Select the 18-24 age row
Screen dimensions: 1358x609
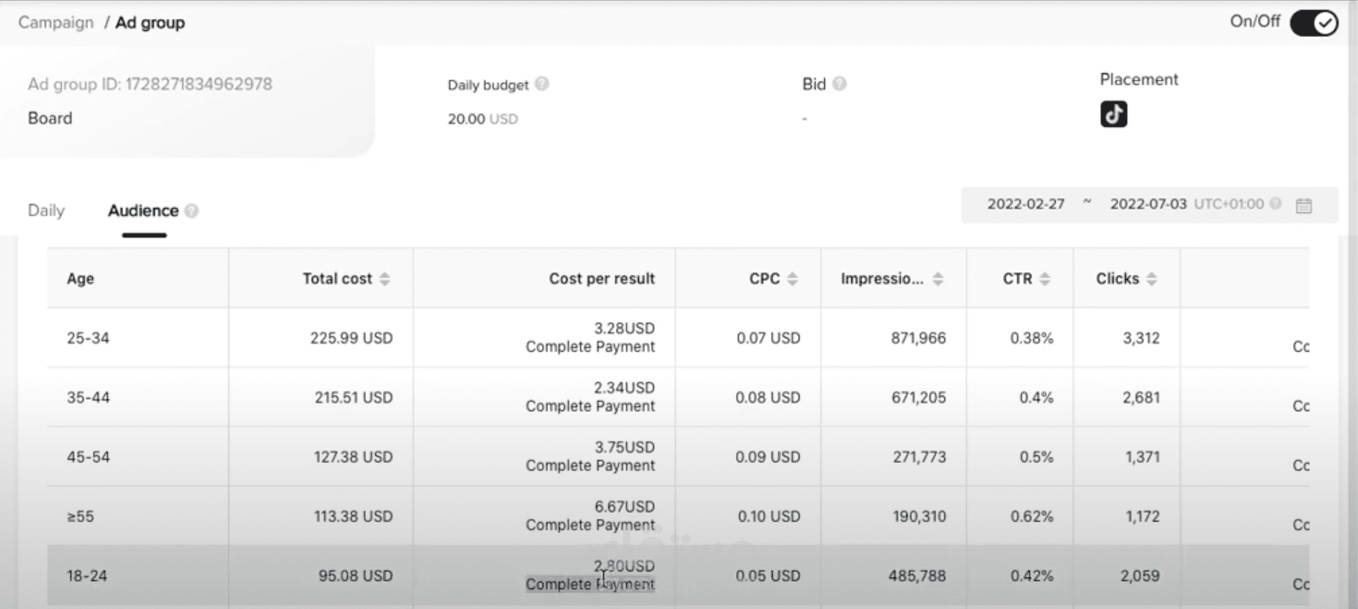coord(87,575)
